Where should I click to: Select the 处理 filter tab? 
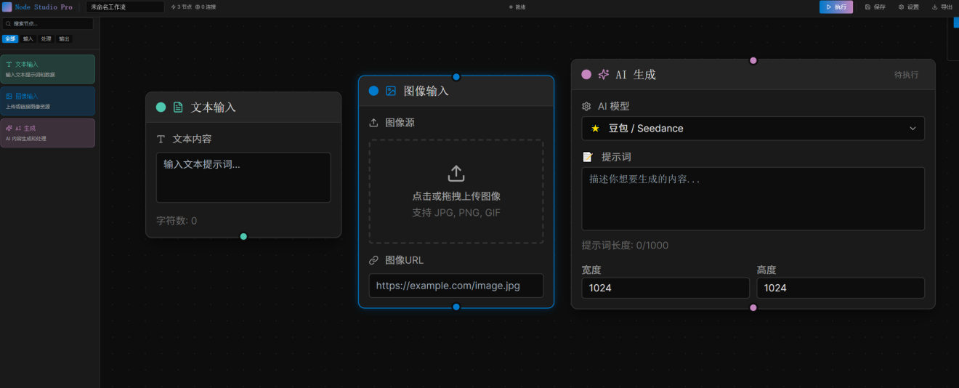click(46, 39)
